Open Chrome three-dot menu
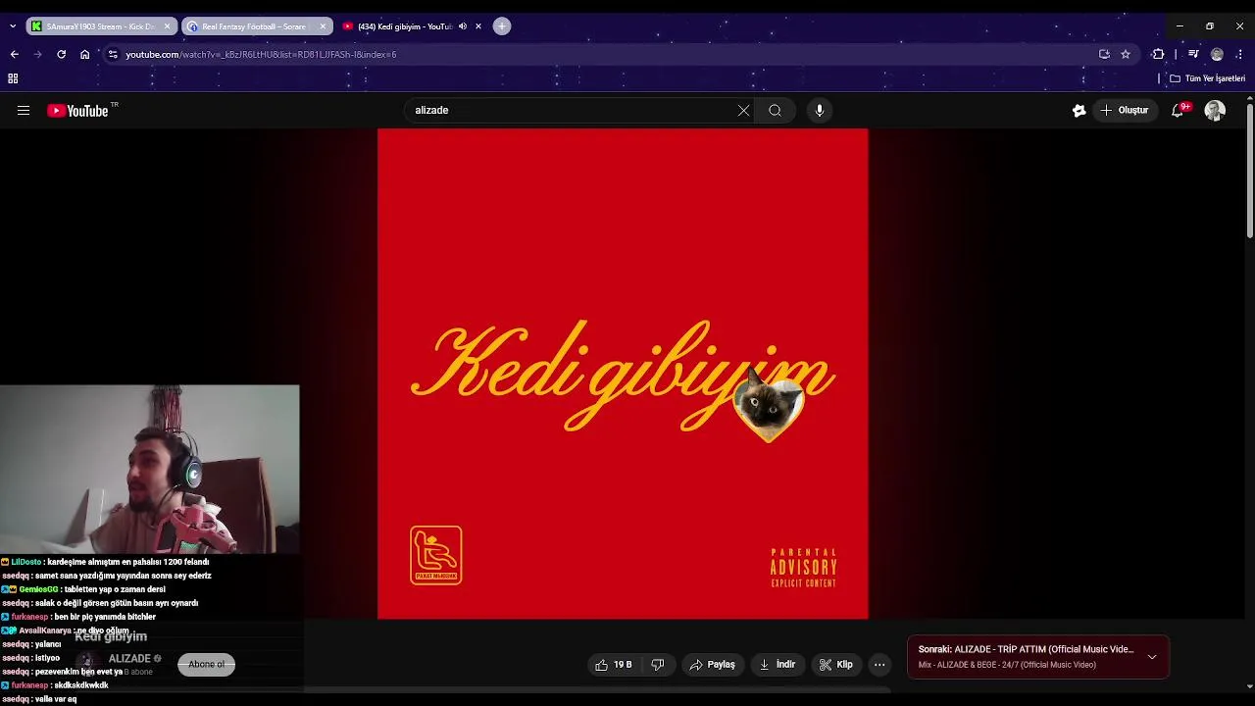This screenshot has height=706, width=1255. (1240, 54)
